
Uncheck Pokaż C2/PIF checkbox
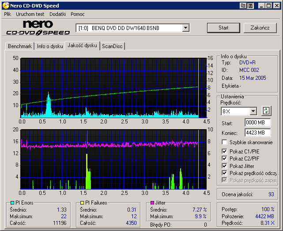coord(224,159)
